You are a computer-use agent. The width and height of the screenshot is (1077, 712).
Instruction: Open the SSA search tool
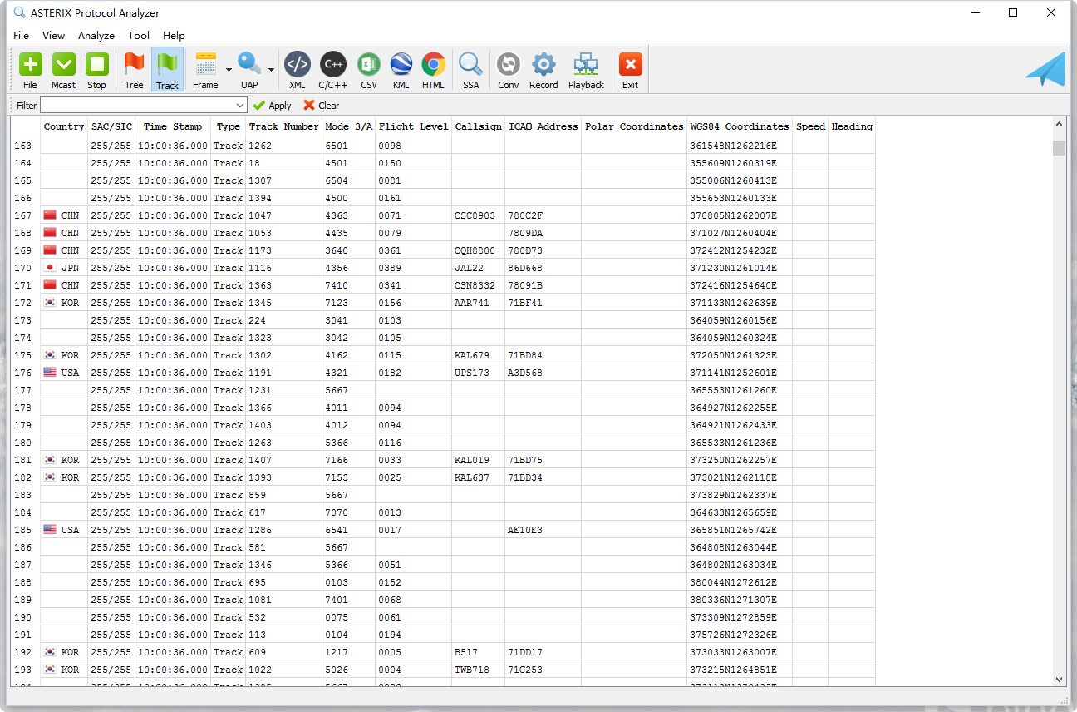click(471, 70)
